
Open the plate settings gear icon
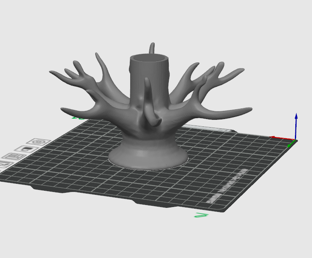tap(38, 142)
